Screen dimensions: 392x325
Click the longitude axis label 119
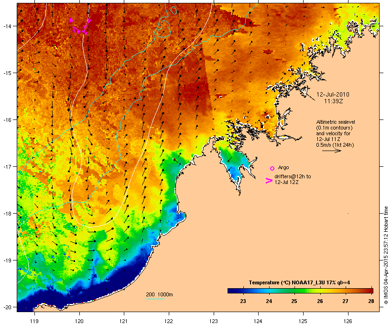pyautogui.click(x=34, y=321)
